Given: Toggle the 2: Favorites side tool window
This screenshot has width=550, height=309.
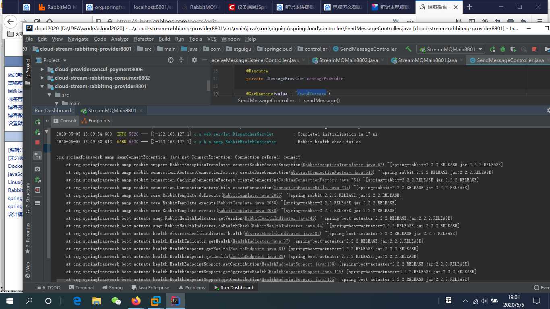Looking at the screenshot, I should [28, 238].
